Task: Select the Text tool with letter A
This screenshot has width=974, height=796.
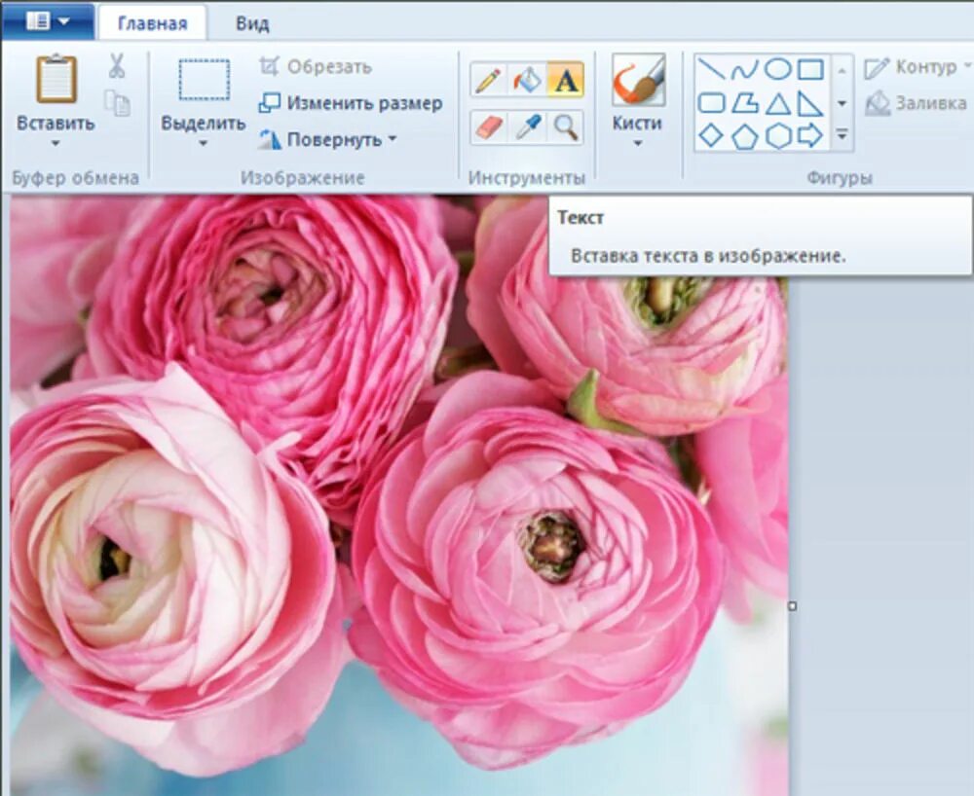Action: [x=565, y=80]
